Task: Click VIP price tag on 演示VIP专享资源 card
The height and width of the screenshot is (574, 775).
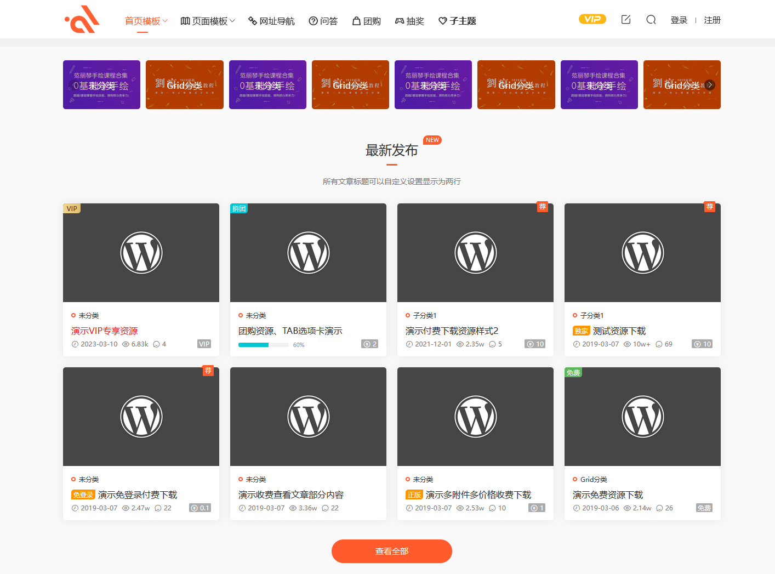Action: click(204, 344)
